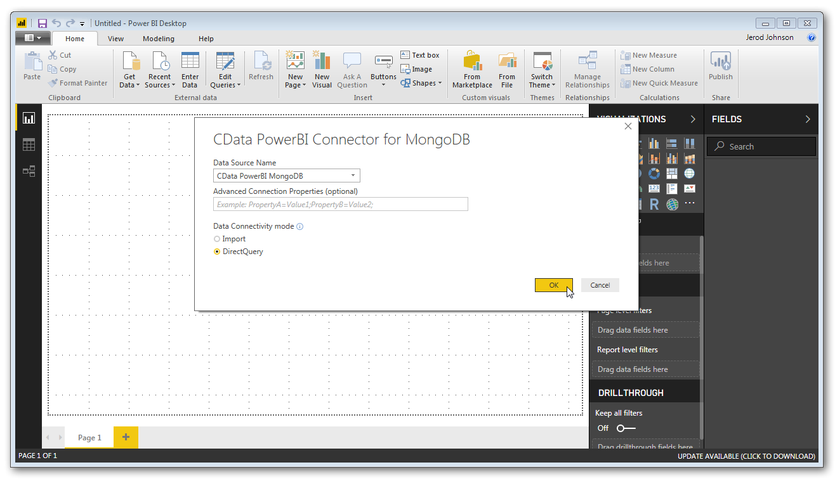Click the info icon beside Data Connectivity mode
The width and height of the screenshot is (835, 479).
coord(300,226)
